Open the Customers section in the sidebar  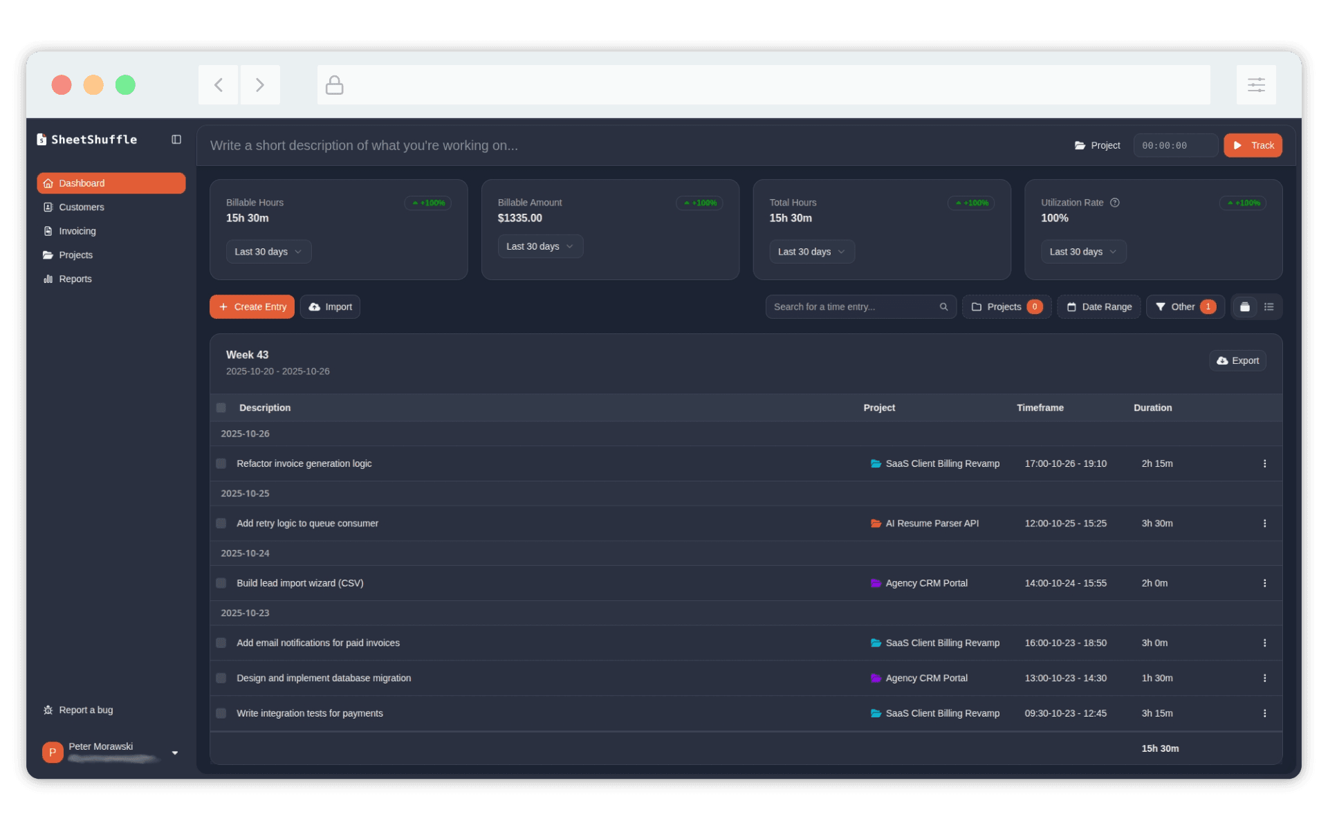coord(82,207)
